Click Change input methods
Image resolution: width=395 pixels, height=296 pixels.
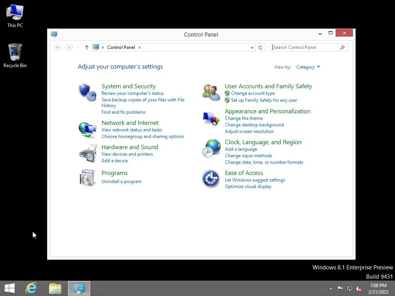(x=248, y=156)
